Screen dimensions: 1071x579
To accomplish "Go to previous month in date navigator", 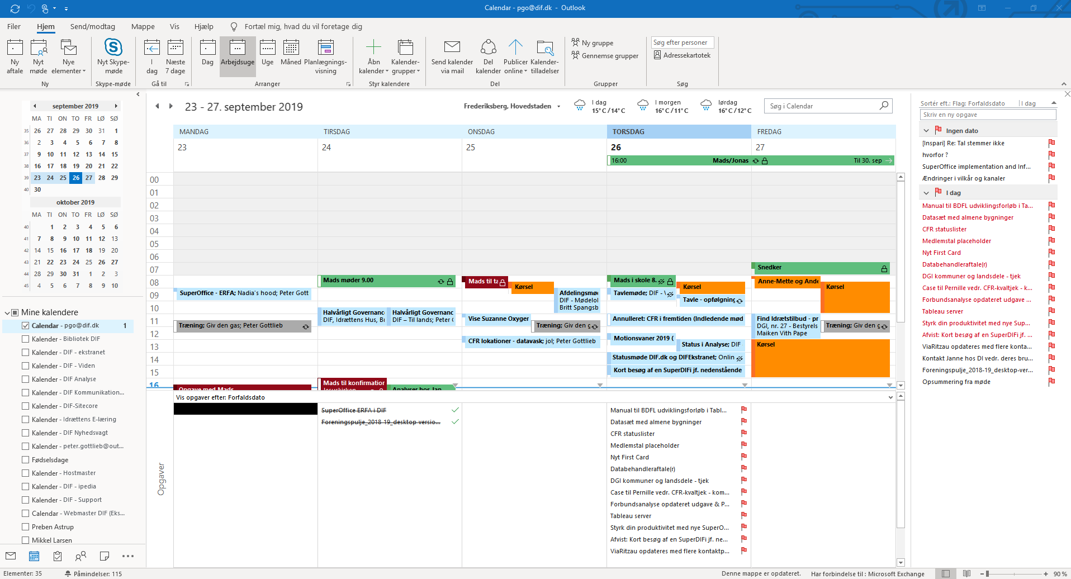I will [35, 106].
